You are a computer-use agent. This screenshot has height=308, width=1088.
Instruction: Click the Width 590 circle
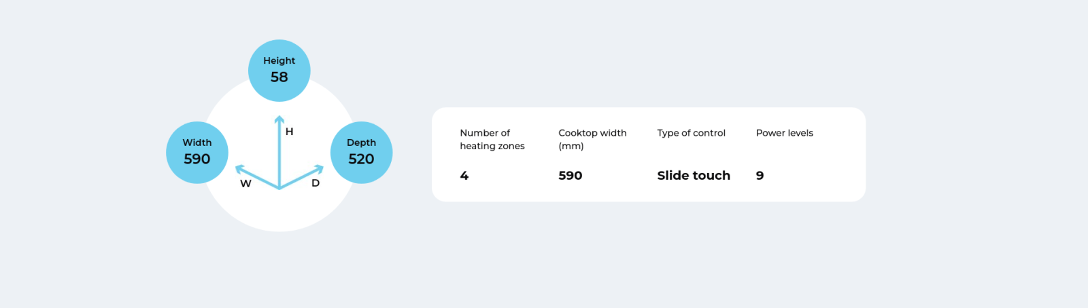pos(197,153)
